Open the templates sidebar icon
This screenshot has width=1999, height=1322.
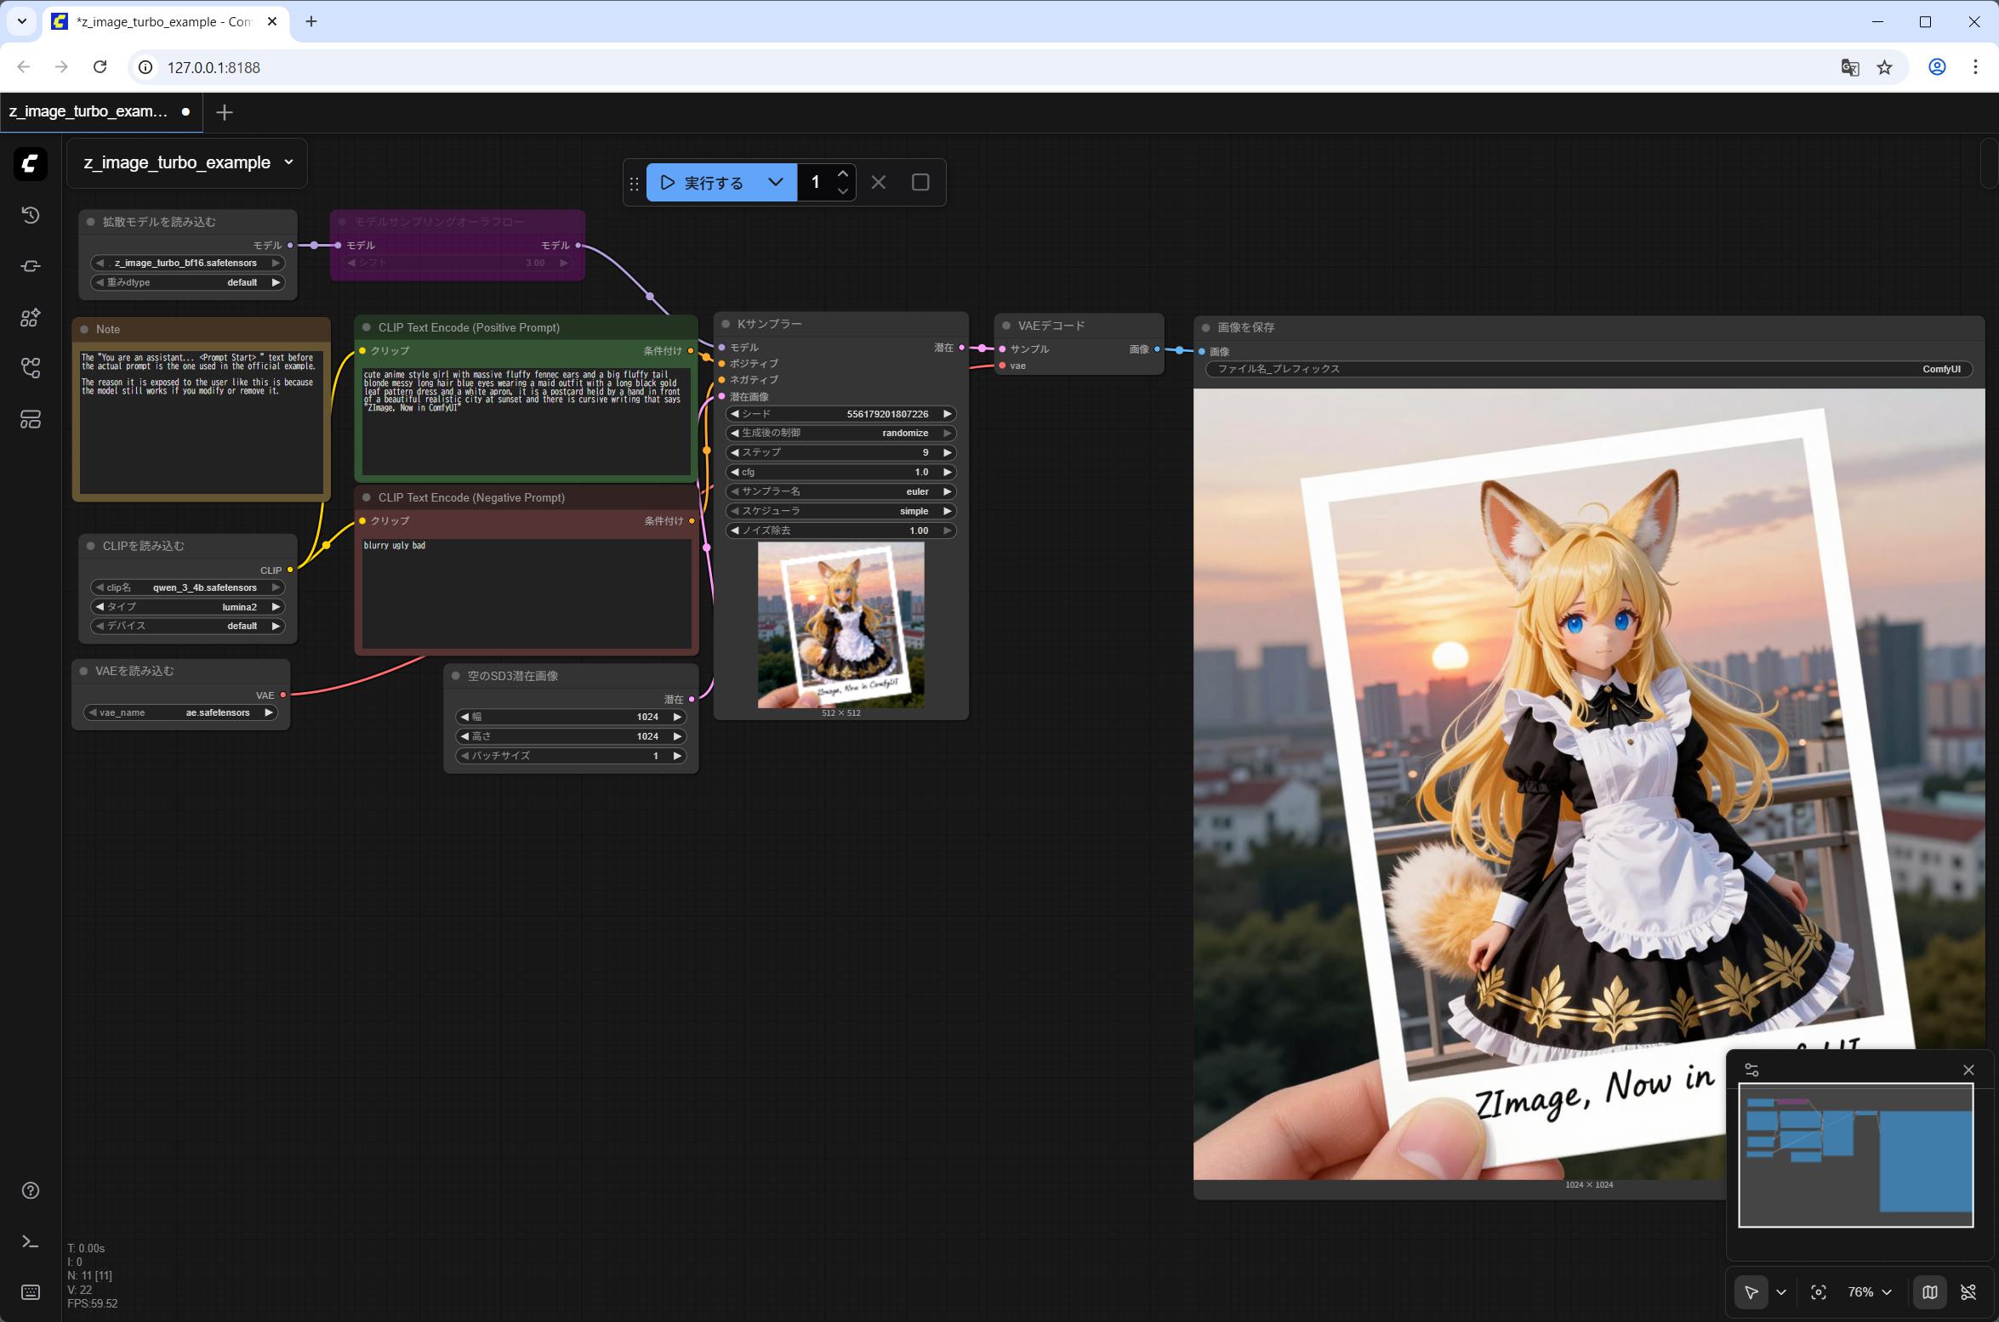coord(31,419)
